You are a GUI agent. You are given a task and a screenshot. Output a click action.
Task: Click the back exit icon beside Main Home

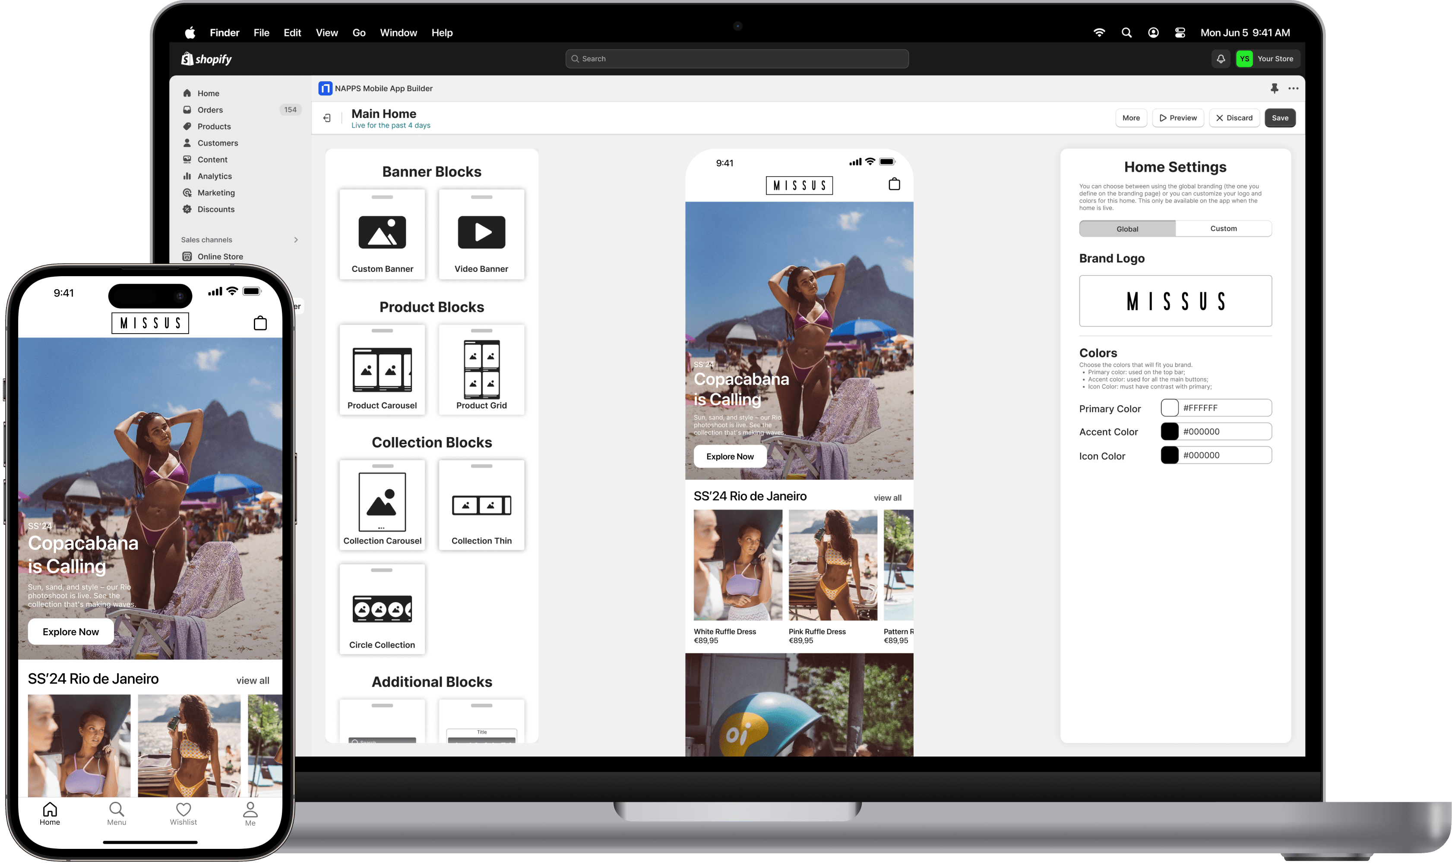pyautogui.click(x=327, y=118)
